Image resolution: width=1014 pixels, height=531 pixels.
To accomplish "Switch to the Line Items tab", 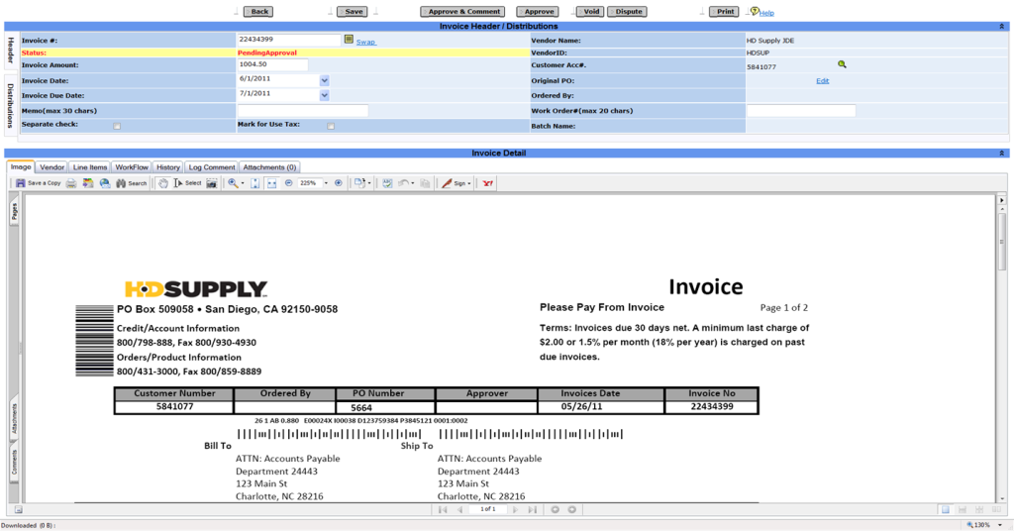I will (x=90, y=167).
